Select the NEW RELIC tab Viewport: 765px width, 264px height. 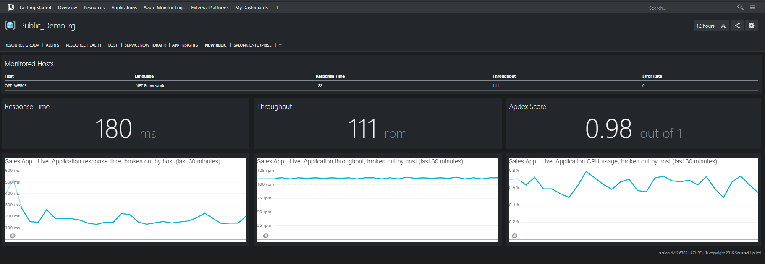[x=215, y=45]
